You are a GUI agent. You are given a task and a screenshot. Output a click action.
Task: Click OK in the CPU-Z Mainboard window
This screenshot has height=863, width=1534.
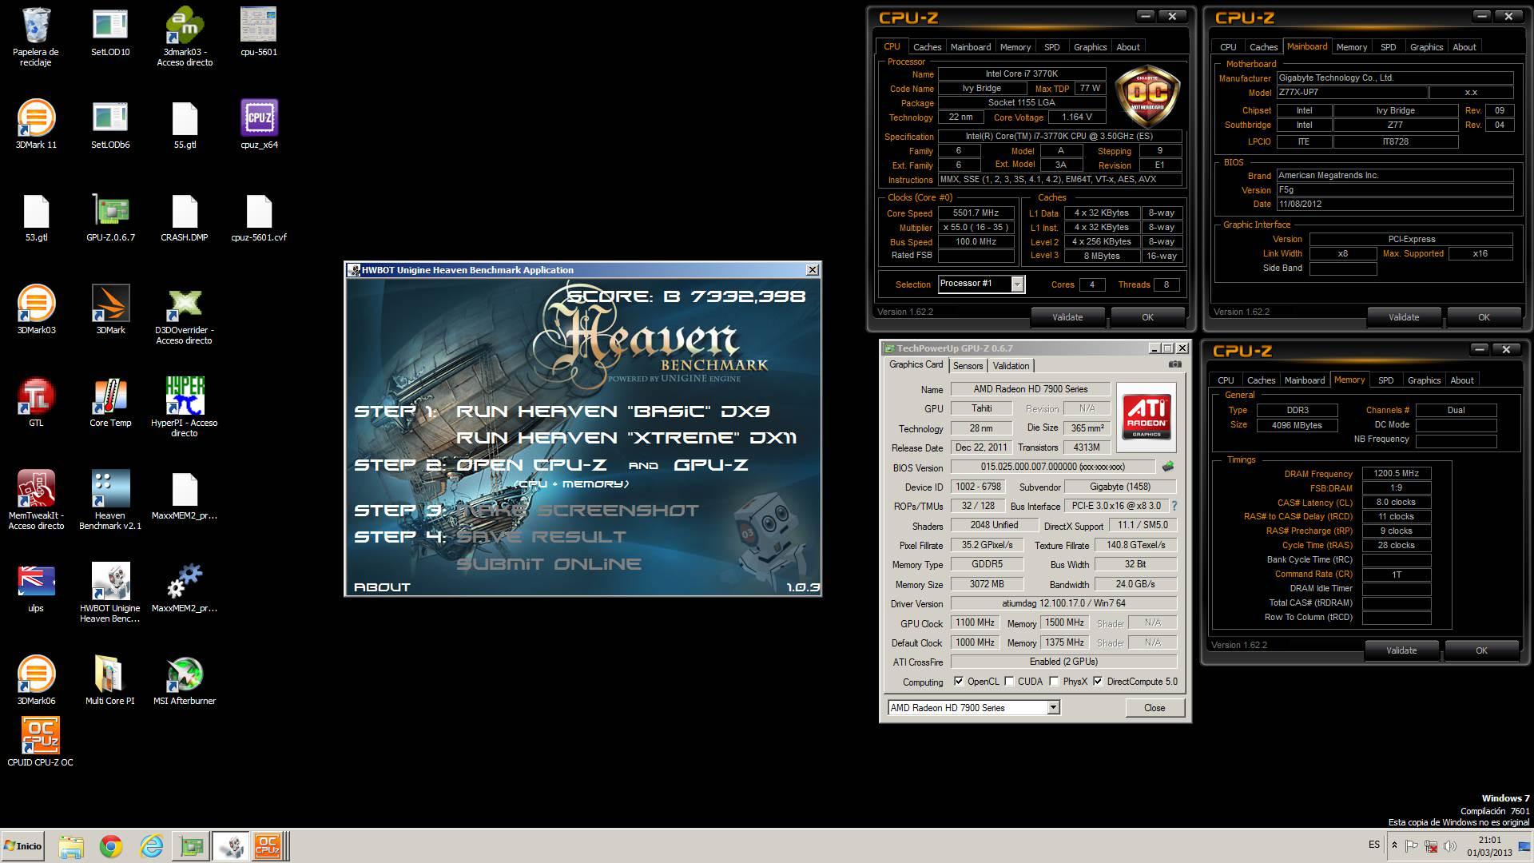[x=1484, y=317]
